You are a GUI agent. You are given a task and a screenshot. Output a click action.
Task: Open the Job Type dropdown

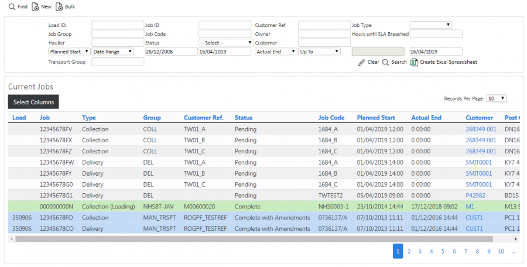pos(430,25)
